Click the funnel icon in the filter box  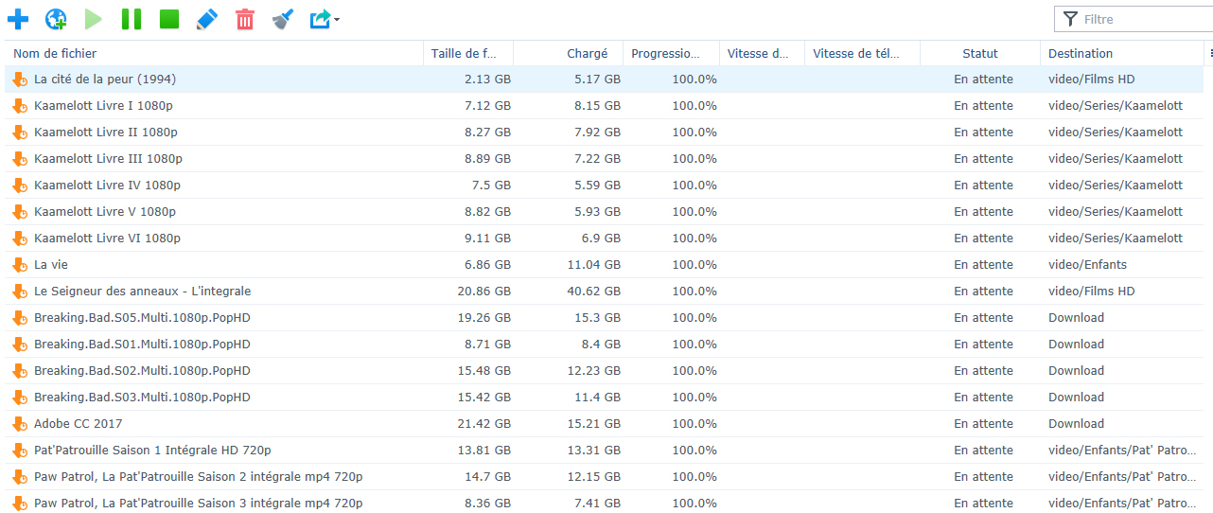[1070, 19]
